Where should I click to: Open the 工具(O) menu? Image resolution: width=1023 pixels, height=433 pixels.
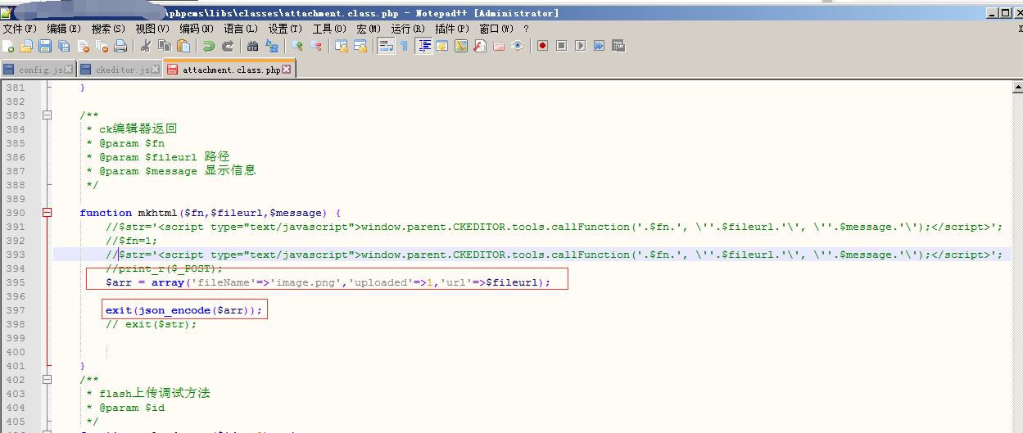[330, 29]
